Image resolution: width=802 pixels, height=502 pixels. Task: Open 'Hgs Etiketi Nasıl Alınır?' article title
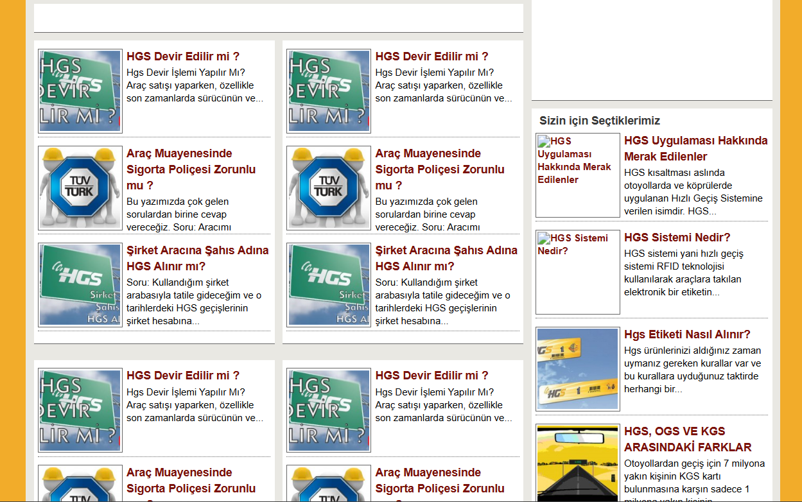(x=687, y=334)
